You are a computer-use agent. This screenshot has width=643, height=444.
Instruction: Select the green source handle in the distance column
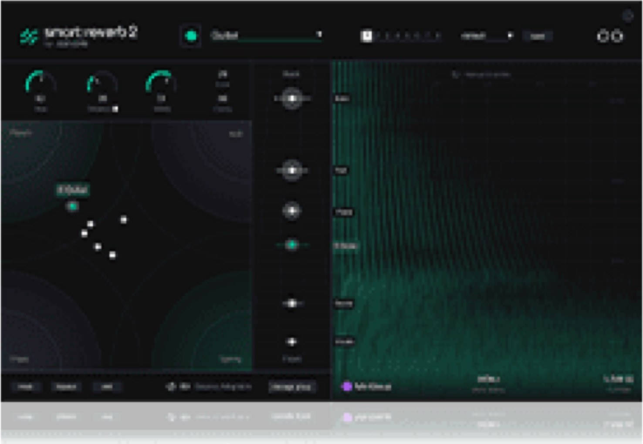(291, 245)
